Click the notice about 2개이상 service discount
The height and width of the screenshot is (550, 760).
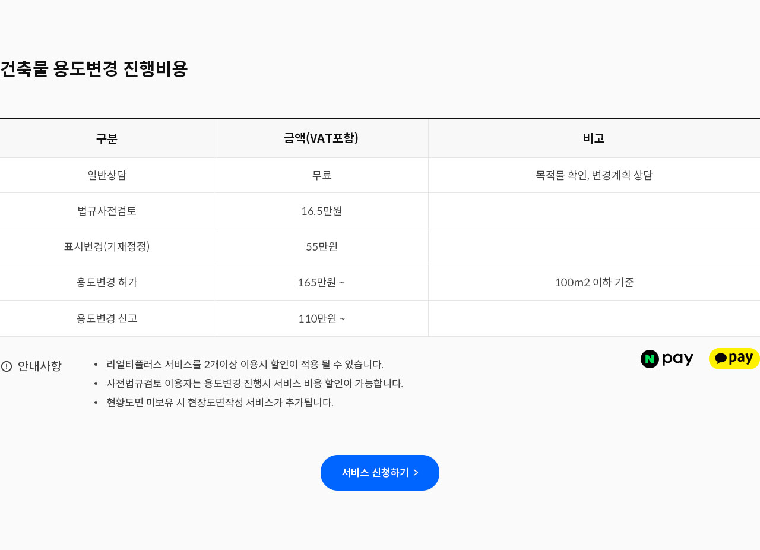[x=245, y=364]
